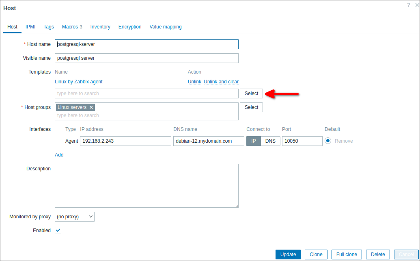Click the help question mark icon

408,5
